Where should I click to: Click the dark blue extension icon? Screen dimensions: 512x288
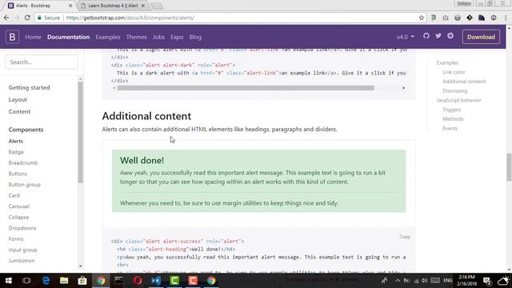(482, 18)
